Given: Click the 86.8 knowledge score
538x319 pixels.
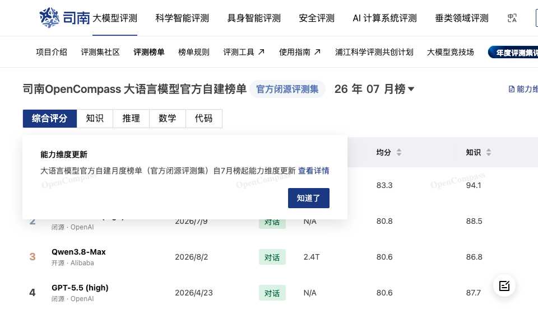Looking at the screenshot, I should (x=474, y=257).
